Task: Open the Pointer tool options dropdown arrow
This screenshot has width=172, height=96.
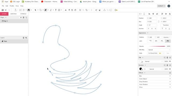Action: click(38, 10)
